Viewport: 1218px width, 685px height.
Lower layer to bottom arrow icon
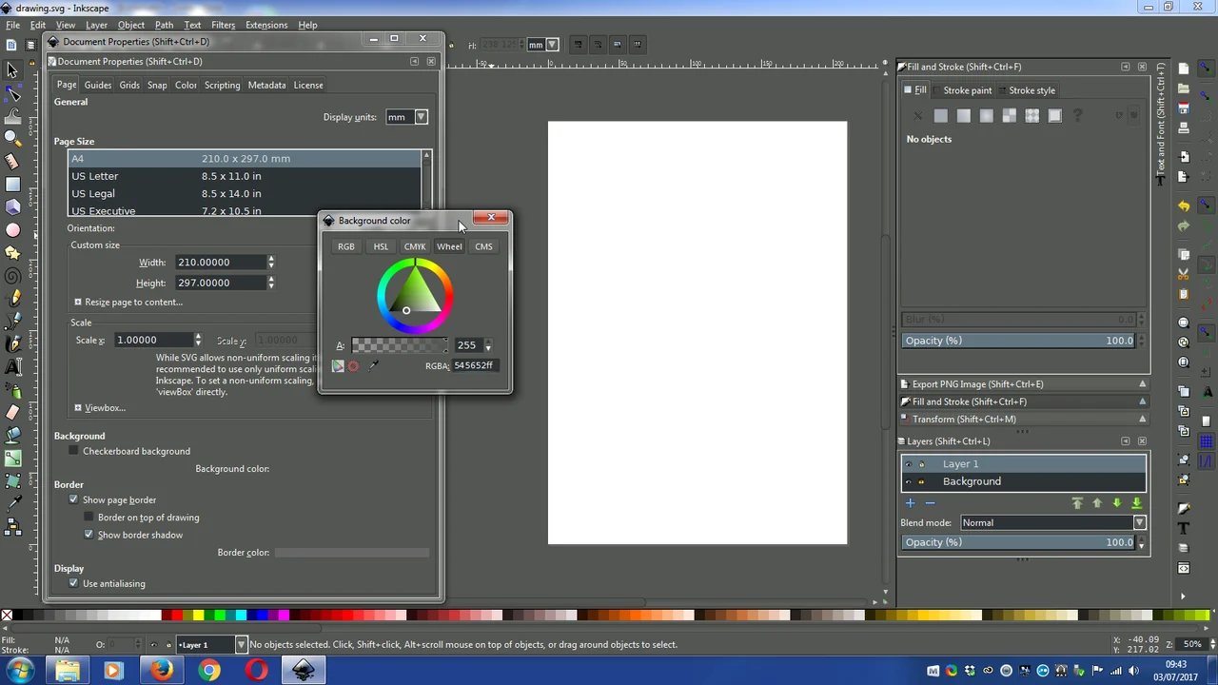(1136, 503)
